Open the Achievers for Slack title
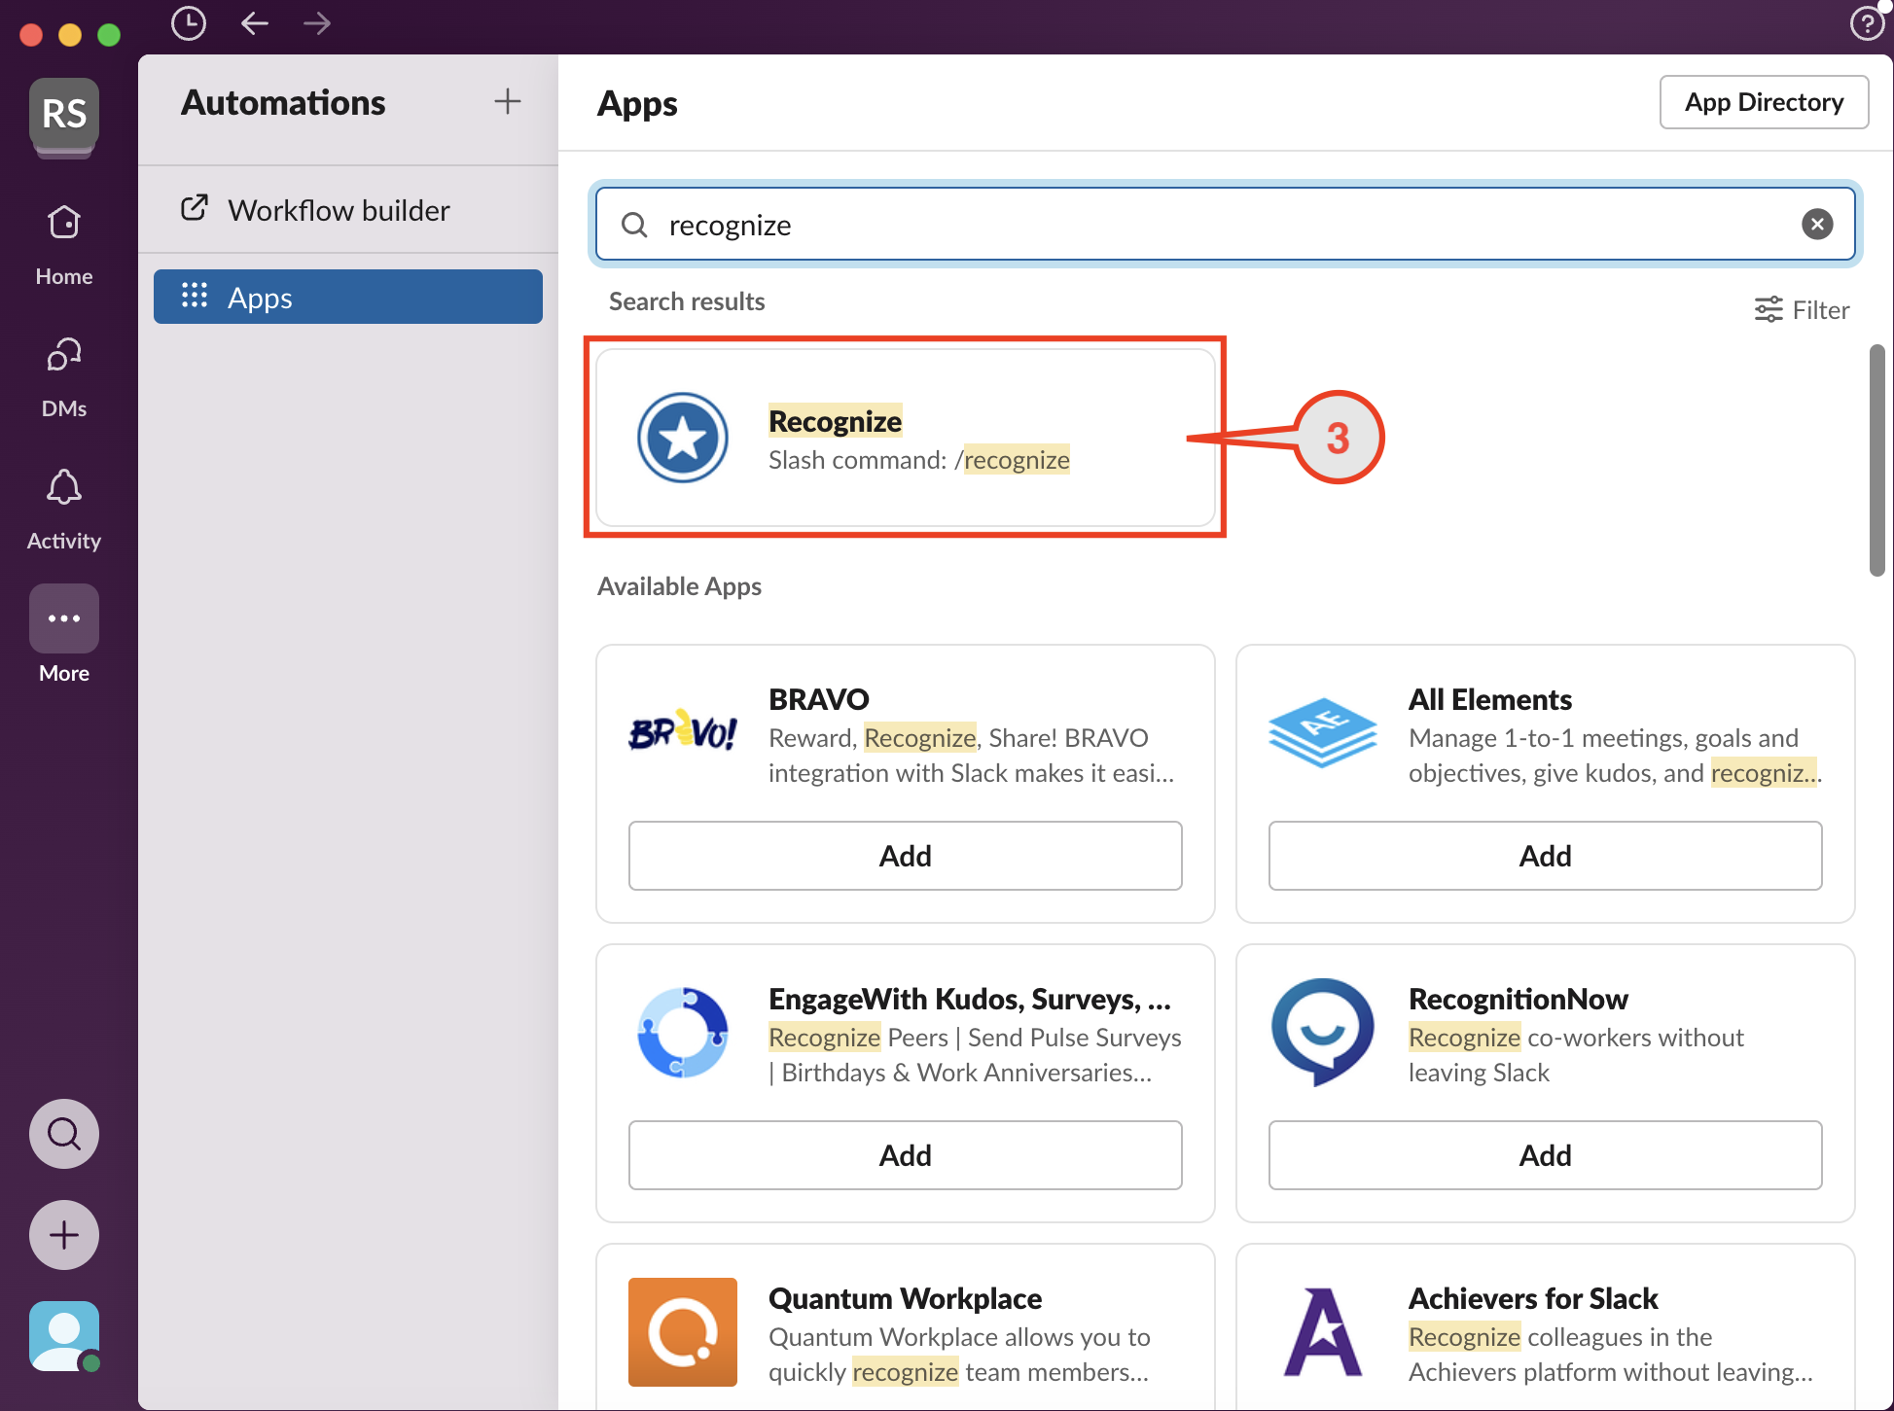1894x1411 pixels. coord(1533,1298)
